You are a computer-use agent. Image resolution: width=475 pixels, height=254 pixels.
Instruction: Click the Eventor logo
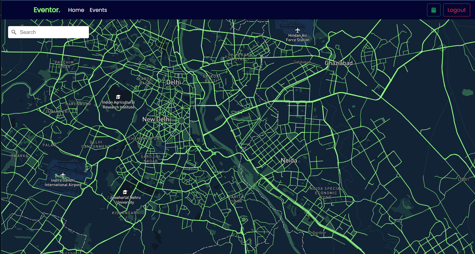(x=47, y=10)
